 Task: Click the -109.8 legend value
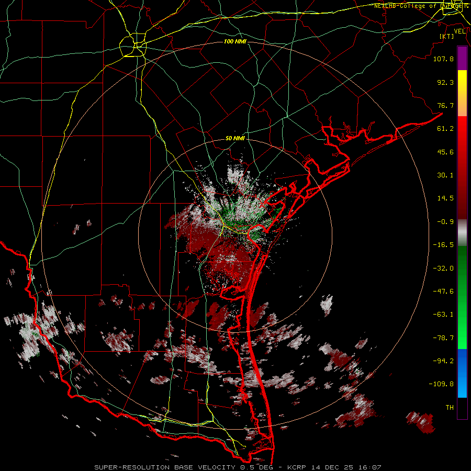[x=441, y=384]
